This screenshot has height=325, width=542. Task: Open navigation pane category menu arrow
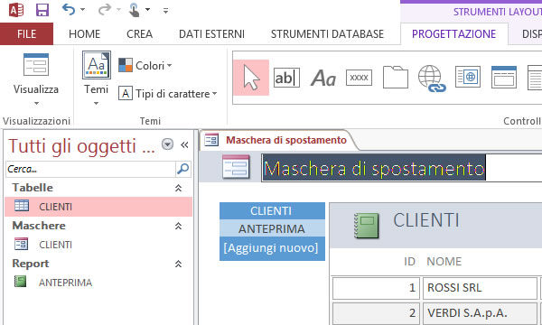(168, 144)
